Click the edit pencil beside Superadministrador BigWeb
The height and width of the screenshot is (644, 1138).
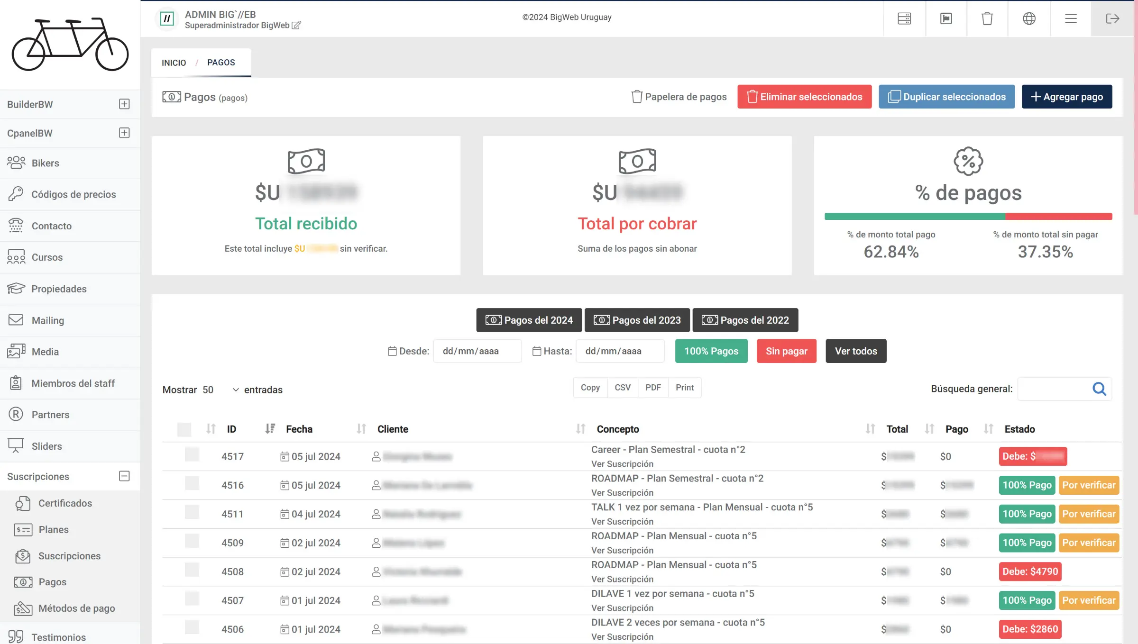296,26
